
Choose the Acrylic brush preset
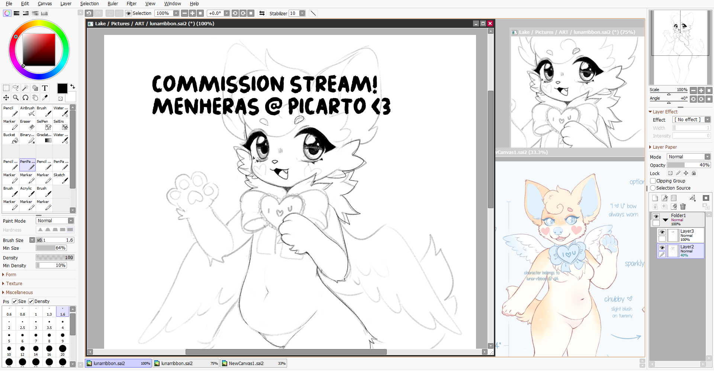[x=28, y=192]
